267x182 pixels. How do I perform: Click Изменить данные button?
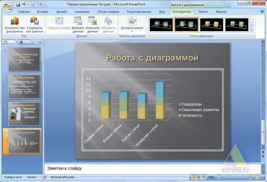point(93,25)
